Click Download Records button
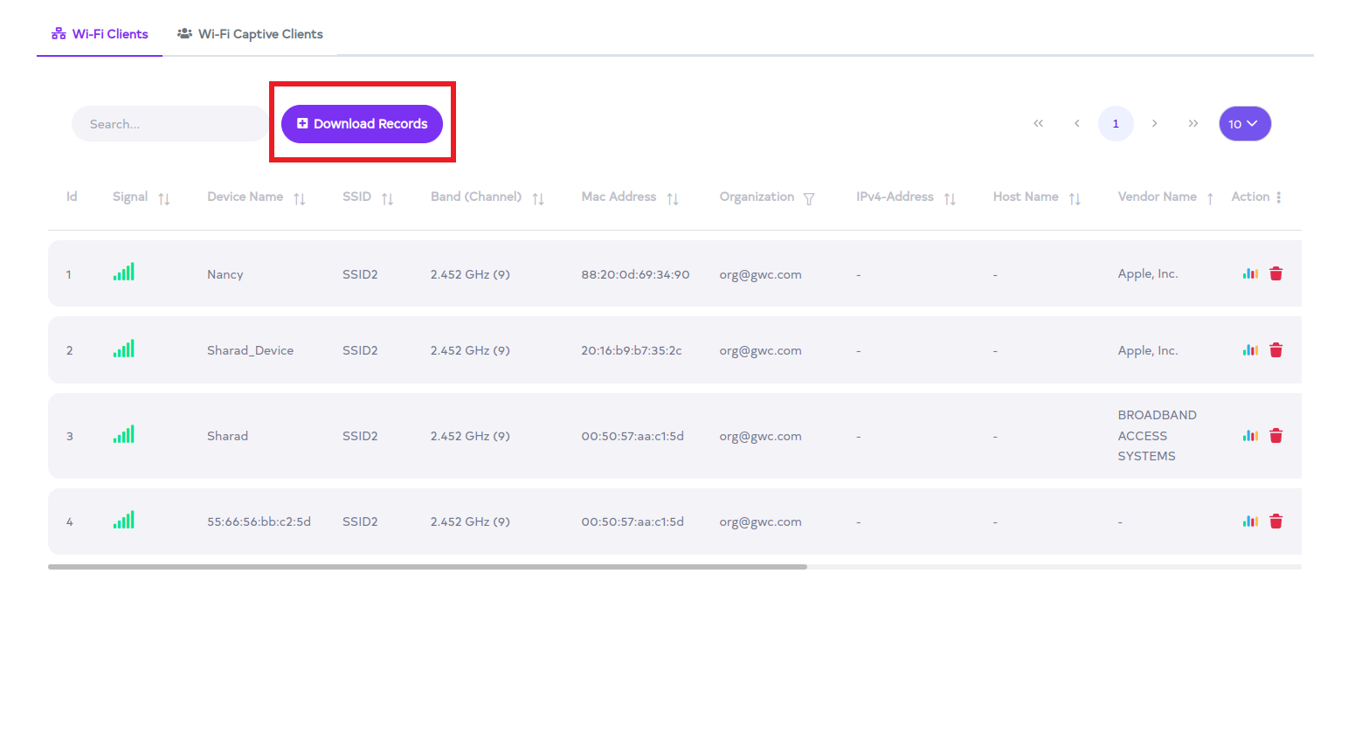This screenshot has height=753, width=1355. point(362,124)
